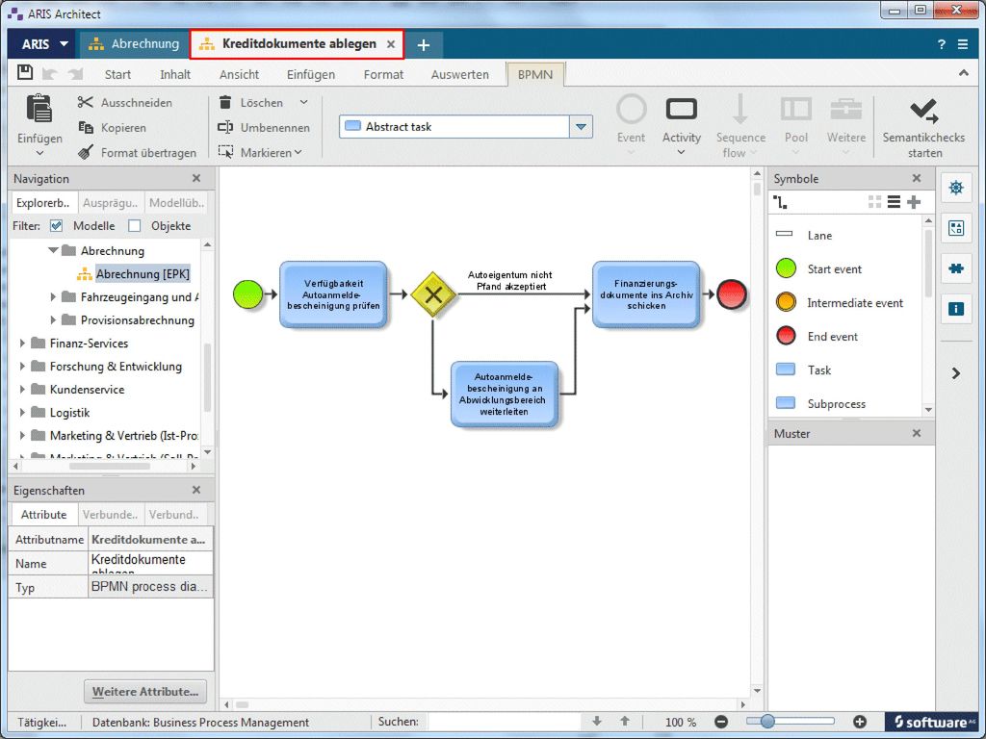The width and height of the screenshot is (986, 739).
Task: Click Format übertragen brush icon
Action: [86, 152]
